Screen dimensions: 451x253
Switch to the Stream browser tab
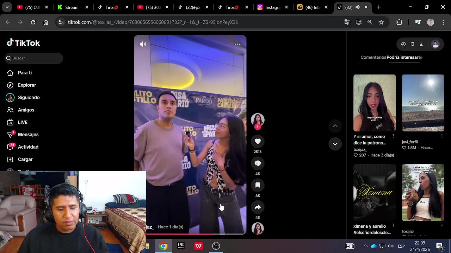pos(72,7)
